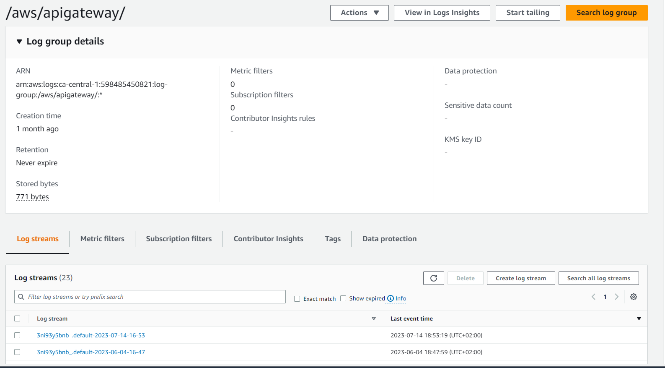
Task: Click the /aws/apigateway/ page heading
Action: tap(65, 13)
